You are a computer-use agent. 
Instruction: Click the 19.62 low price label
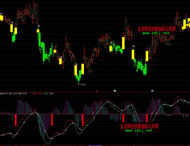pyautogui.click(x=83, y=85)
